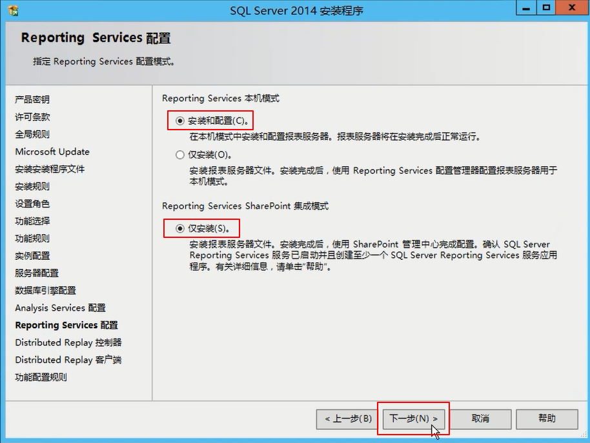Click the 全局规则 step in the sidebar

(32, 134)
